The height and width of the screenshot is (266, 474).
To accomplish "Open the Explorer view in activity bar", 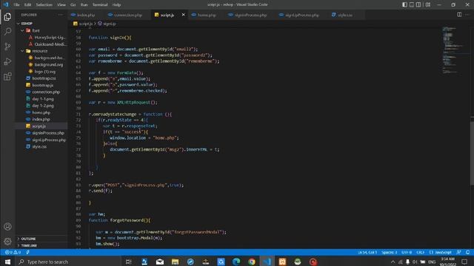I will click(x=8, y=17).
